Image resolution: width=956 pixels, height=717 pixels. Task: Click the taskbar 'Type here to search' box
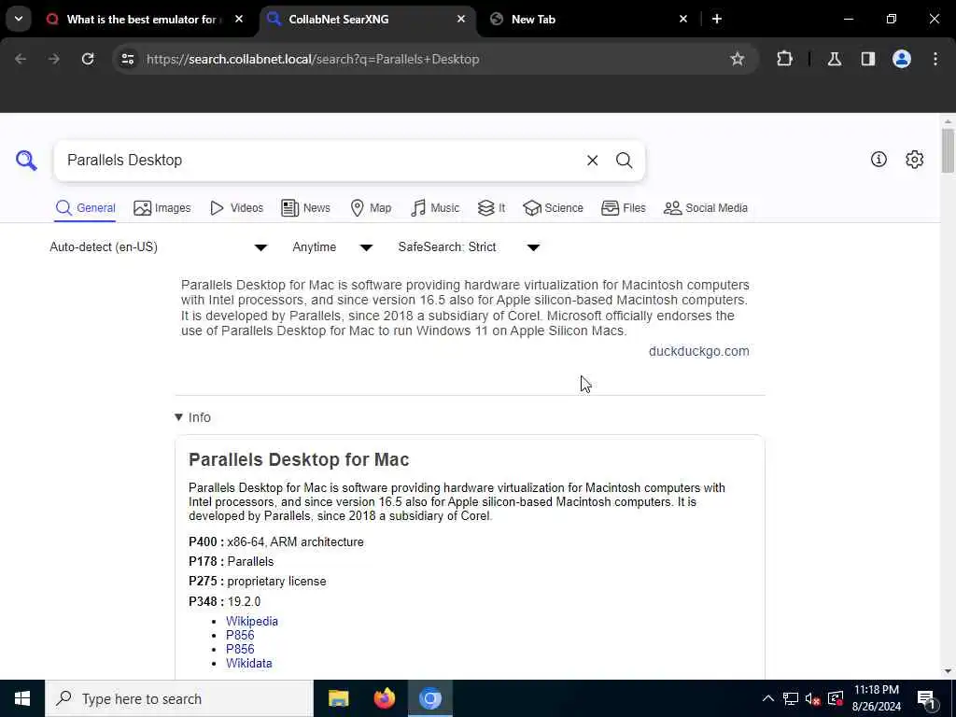point(179,698)
